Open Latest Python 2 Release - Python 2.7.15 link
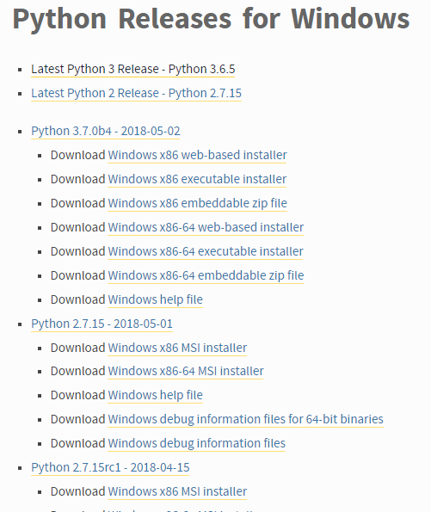 (136, 94)
